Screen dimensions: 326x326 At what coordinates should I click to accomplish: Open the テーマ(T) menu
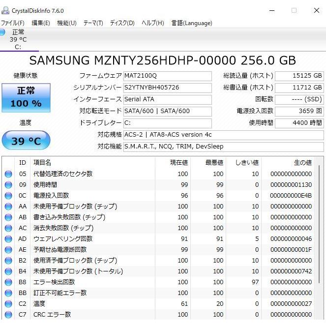pos(93,23)
